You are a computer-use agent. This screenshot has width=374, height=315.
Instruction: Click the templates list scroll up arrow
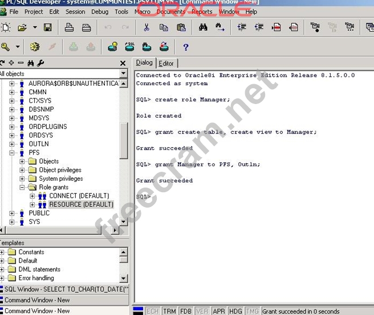[123, 252]
